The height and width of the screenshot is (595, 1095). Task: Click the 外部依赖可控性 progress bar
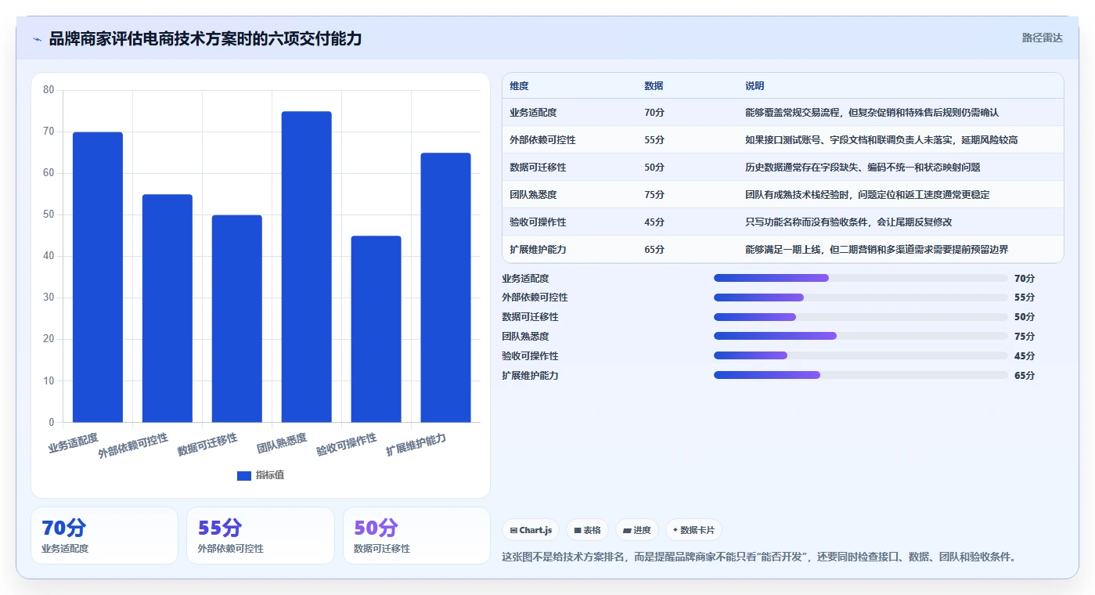(x=861, y=297)
